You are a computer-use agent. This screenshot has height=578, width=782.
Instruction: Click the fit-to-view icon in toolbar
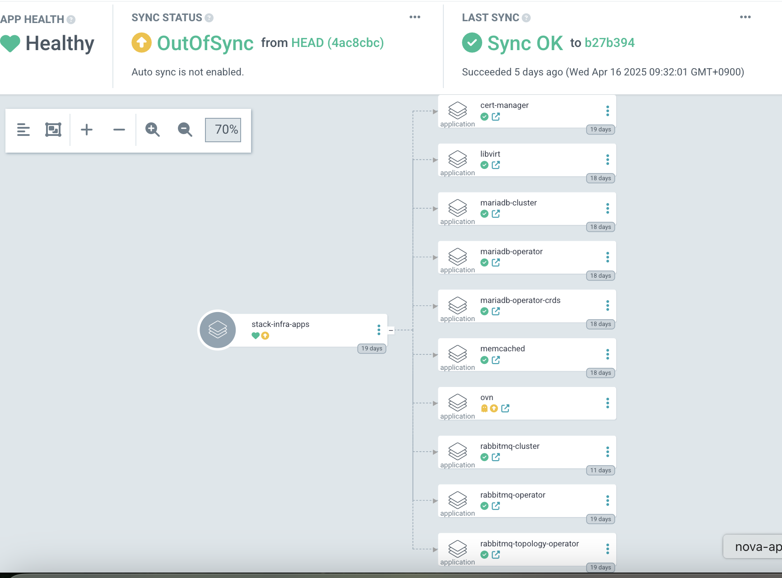click(53, 130)
